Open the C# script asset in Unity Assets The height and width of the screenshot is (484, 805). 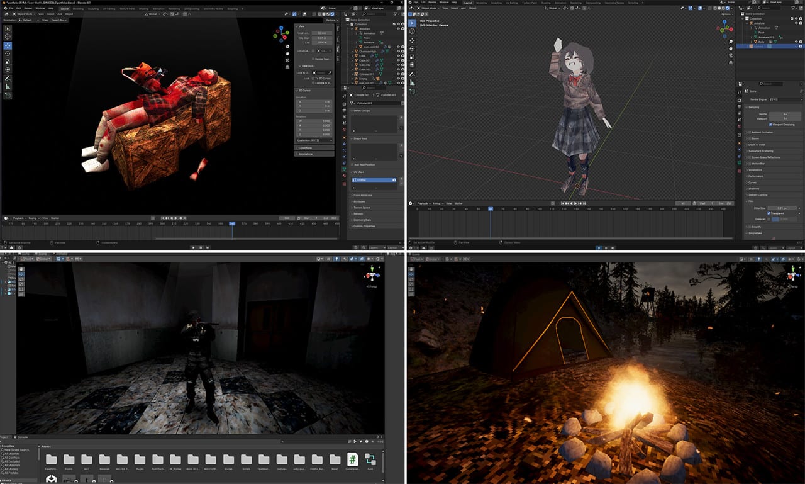click(353, 459)
